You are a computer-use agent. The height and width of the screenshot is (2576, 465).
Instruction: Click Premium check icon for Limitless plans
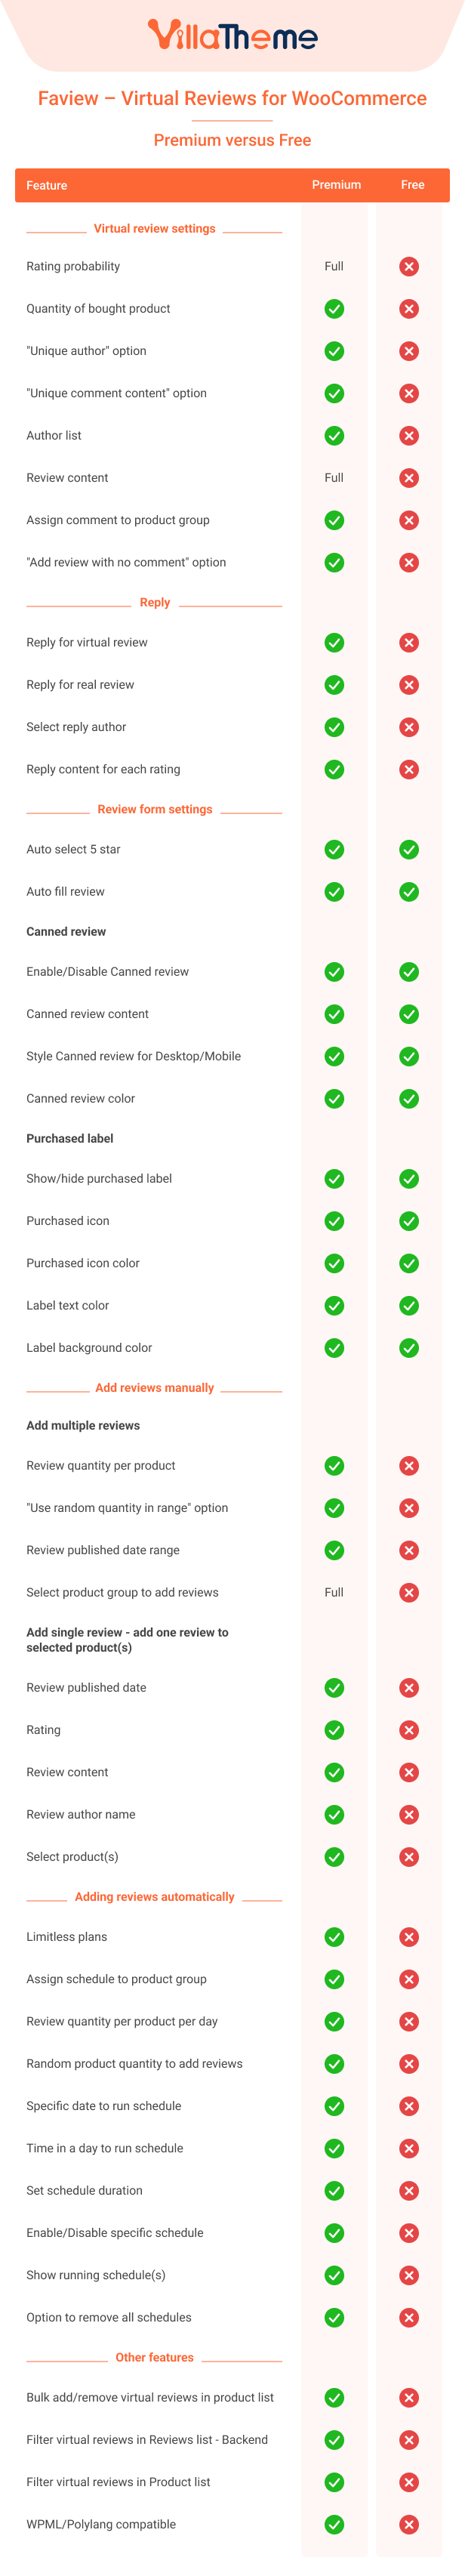334,1937
